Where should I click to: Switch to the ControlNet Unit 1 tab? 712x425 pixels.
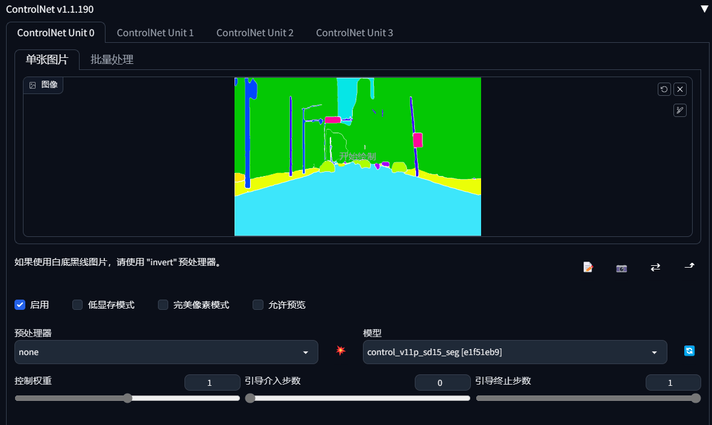coord(156,33)
